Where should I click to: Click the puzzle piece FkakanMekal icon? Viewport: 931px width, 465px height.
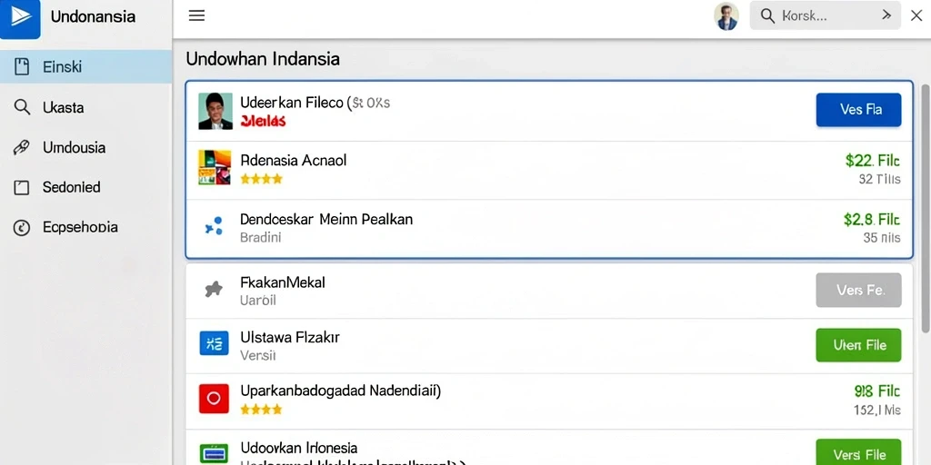(x=213, y=289)
